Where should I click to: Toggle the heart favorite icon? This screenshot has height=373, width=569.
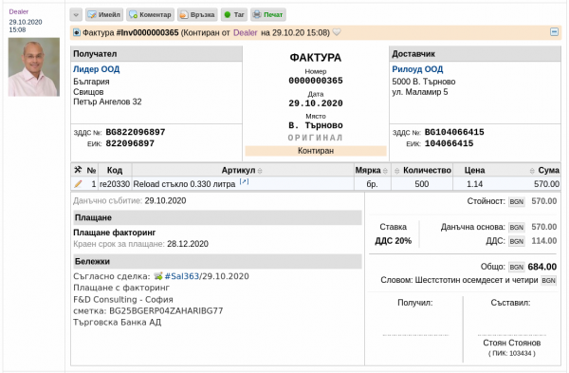(x=337, y=32)
